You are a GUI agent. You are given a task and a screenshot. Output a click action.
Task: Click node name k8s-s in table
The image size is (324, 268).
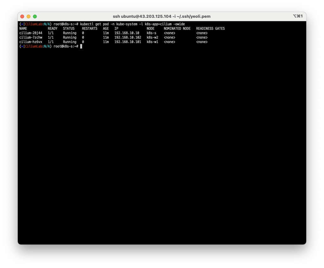click(152, 33)
